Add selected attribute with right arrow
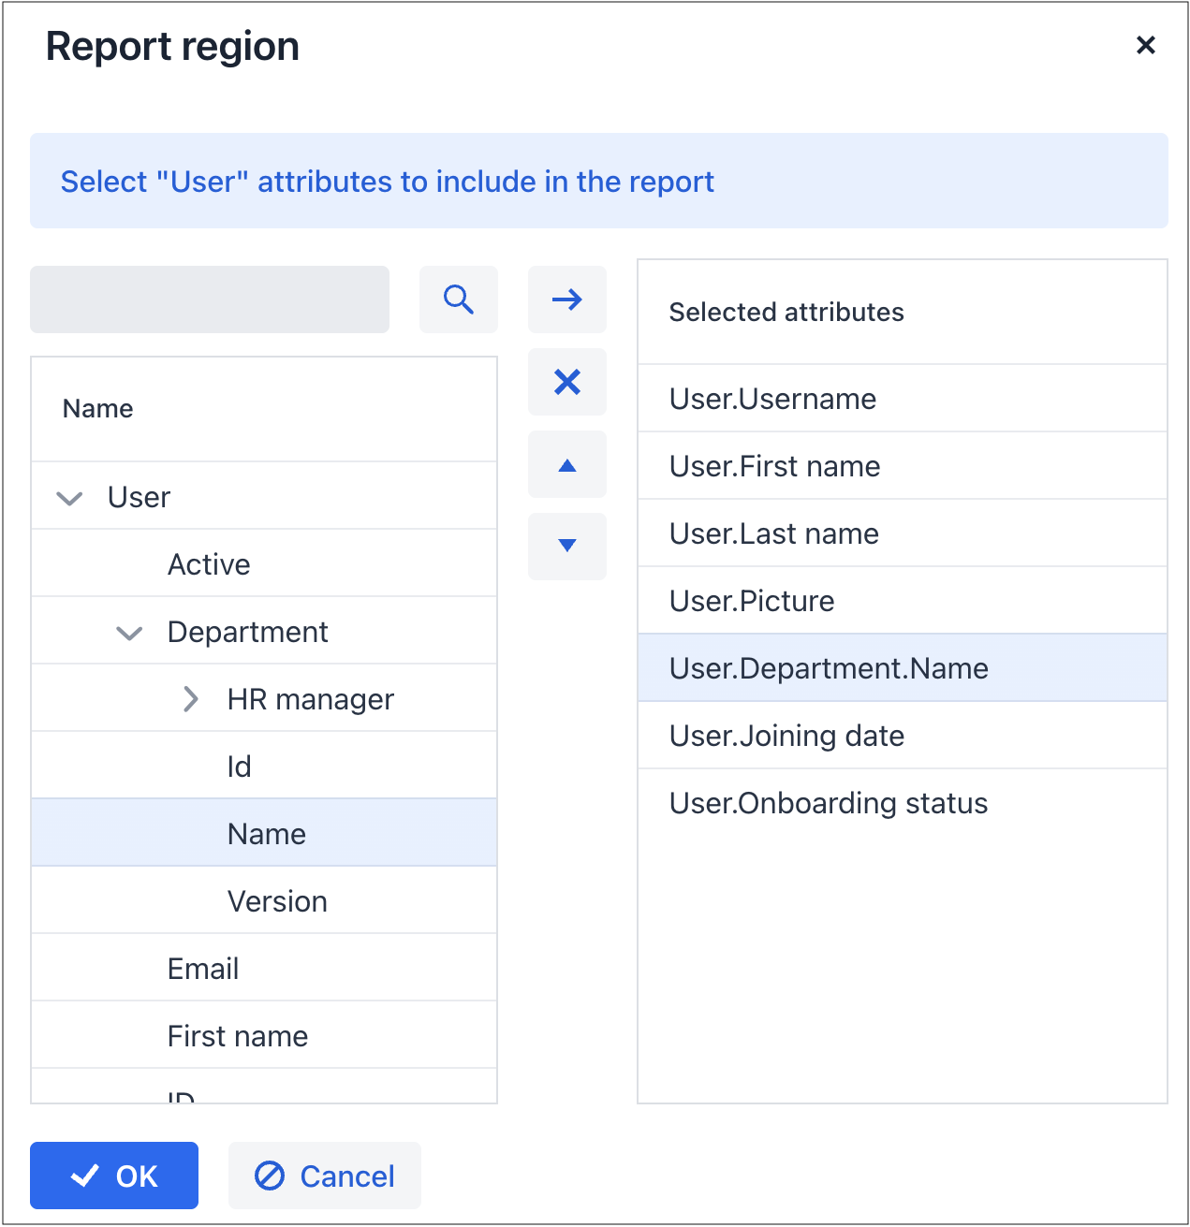The width and height of the screenshot is (1190, 1227). pos(566,299)
